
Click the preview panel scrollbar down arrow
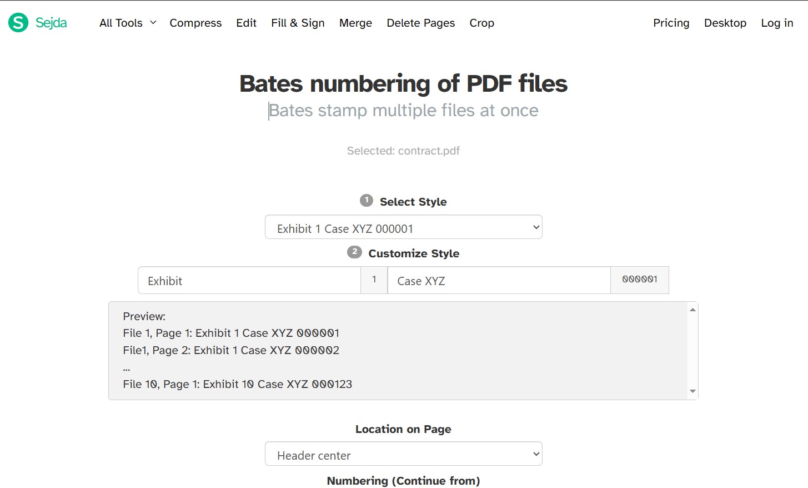pyautogui.click(x=692, y=391)
